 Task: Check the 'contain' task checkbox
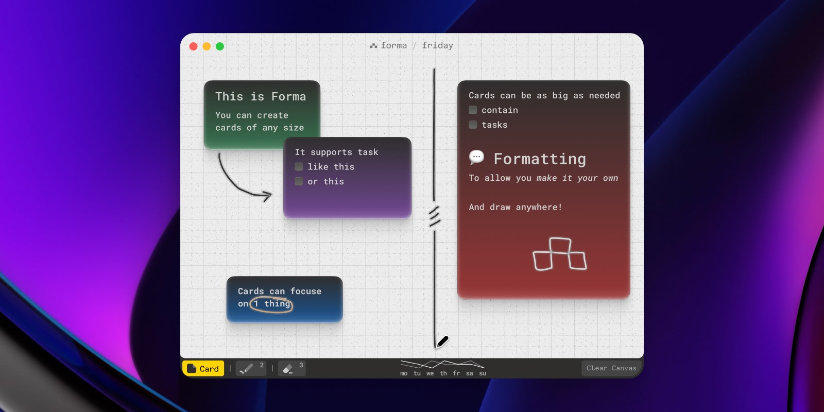coord(473,110)
